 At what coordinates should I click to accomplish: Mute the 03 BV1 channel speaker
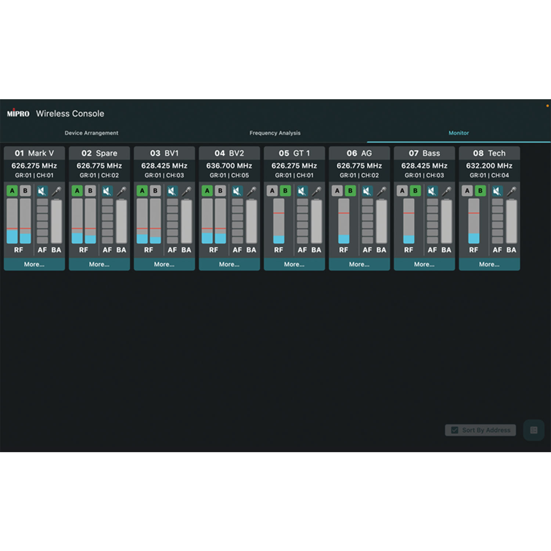coord(172,191)
